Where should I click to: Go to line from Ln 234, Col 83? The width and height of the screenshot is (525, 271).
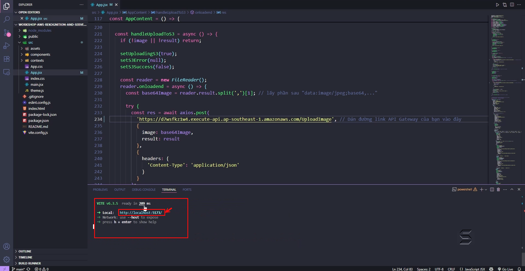[x=402, y=269]
